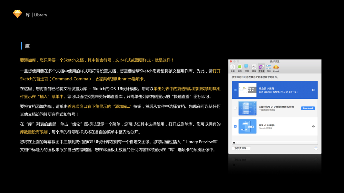
Task: Open the 通用 (General) preferences tab
Action: coord(232,68)
